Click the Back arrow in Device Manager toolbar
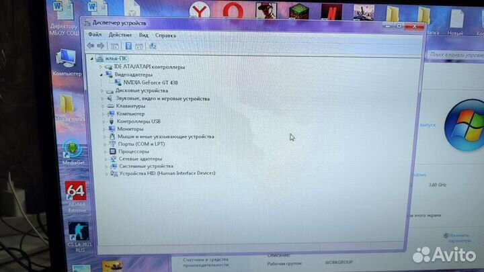The width and height of the screenshot is (484, 272). tap(91, 46)
